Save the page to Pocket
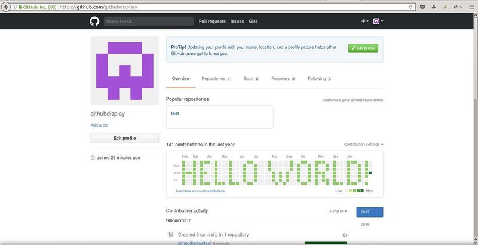478x245 pixels. click(422, 7)
